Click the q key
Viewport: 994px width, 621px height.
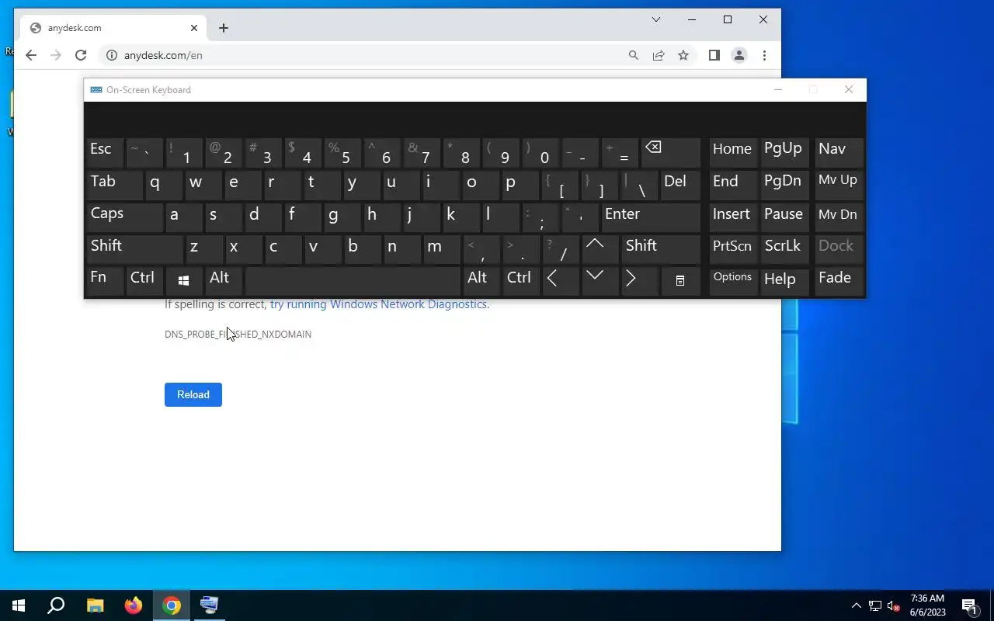[x=164, y=185]
